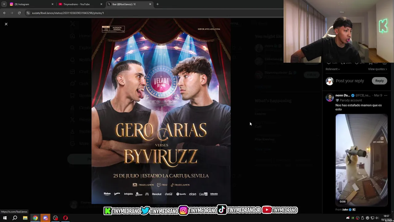
Task: Open Windows taskbar search
Action: coord(15,218)
